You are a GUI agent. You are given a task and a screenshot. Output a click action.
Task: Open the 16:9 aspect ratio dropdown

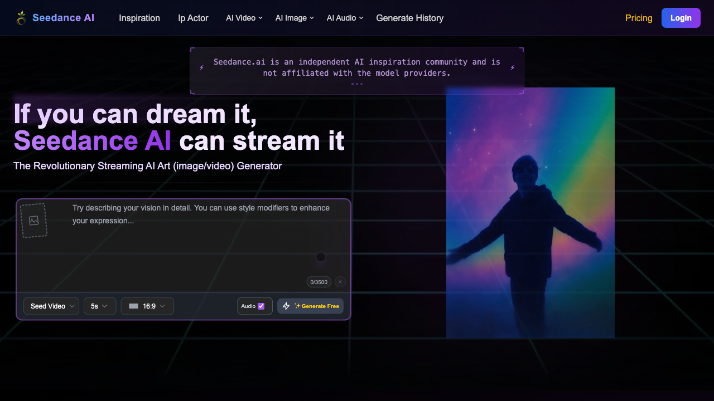[147, 306]
